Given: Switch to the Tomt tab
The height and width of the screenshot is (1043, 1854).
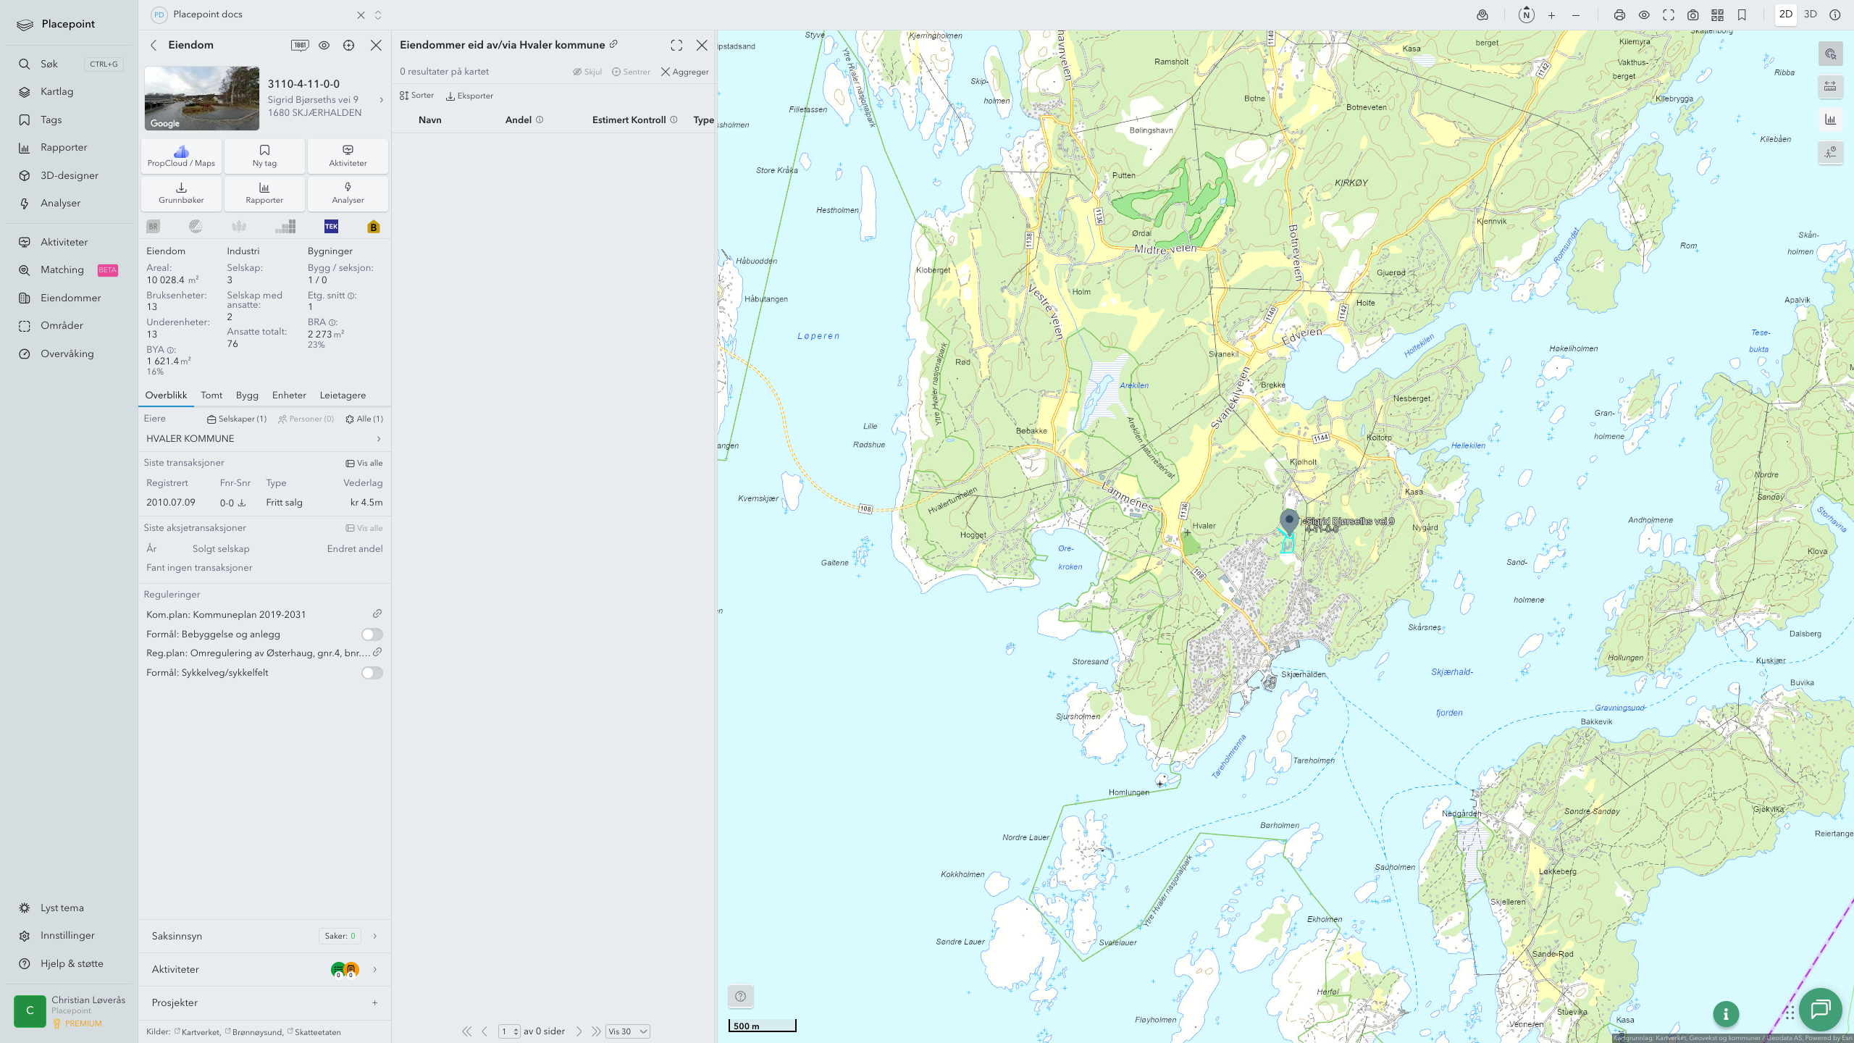Looking at the screenshot, I should click(x=211, y=395).
